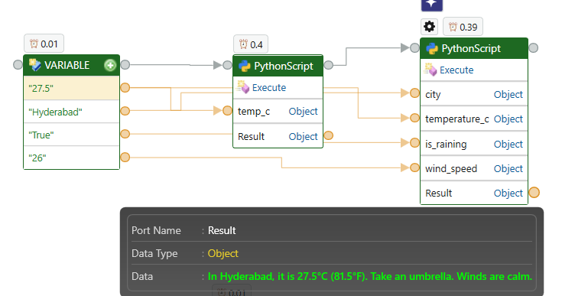Click the Result output port of right PythonScript

[x=534, y=193]
